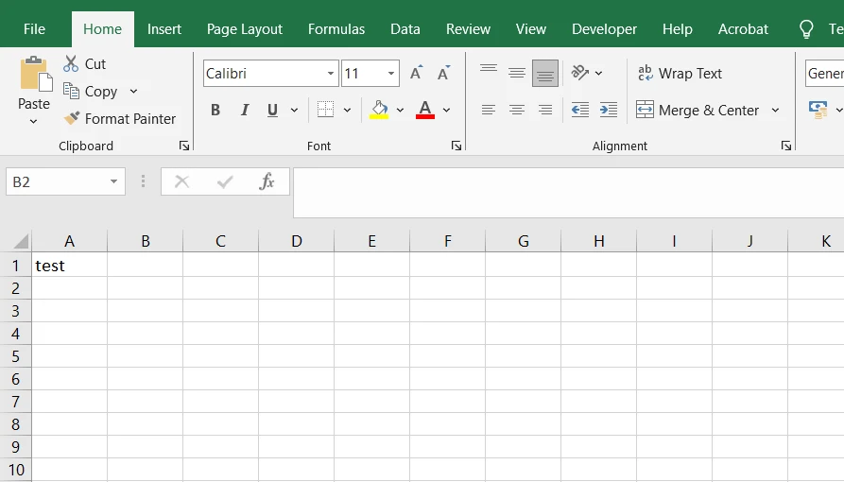Toggle Wrap Text for the cell

click(680, 74)
